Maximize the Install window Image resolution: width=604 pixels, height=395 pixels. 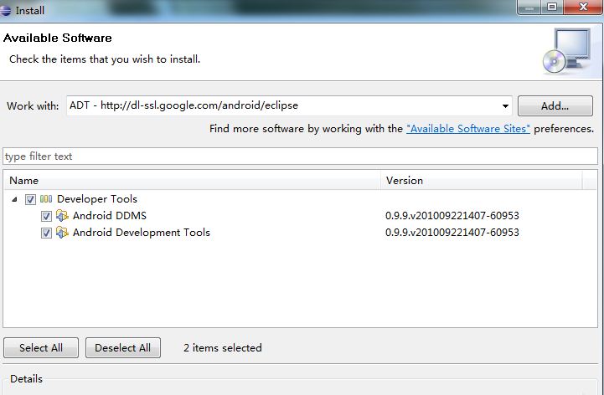(x=552, y=7)
